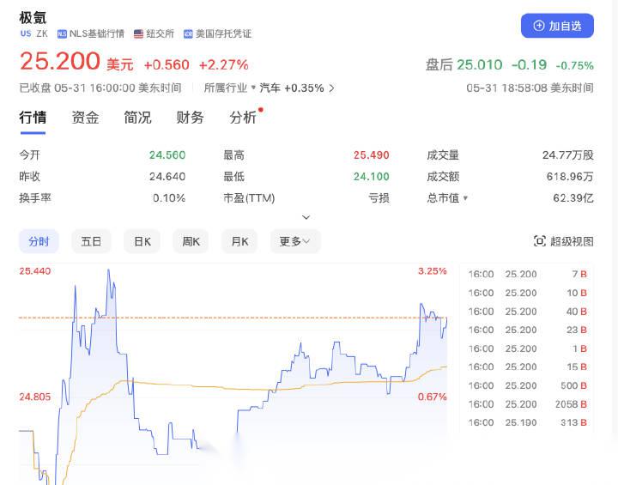Click the trade row with volume 40
The image size is (618, 485).
527,312
